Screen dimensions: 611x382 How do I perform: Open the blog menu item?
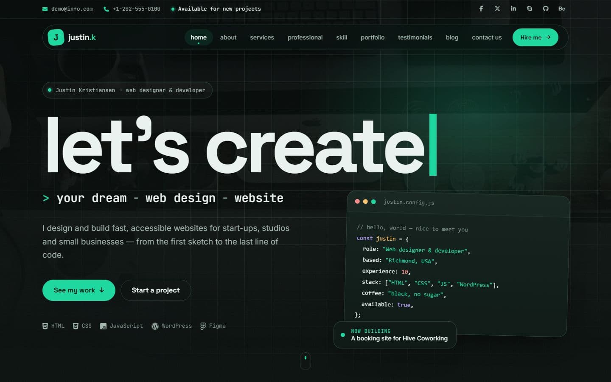(452, 37)
